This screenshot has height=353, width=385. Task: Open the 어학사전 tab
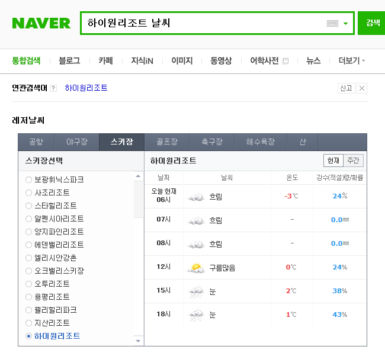click(264, 60)
